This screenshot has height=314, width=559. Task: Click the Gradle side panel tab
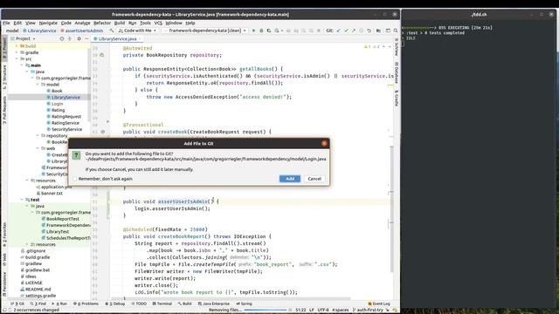pos(396,98)
